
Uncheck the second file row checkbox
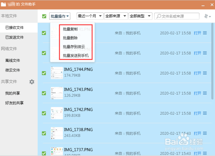point(44,53)
